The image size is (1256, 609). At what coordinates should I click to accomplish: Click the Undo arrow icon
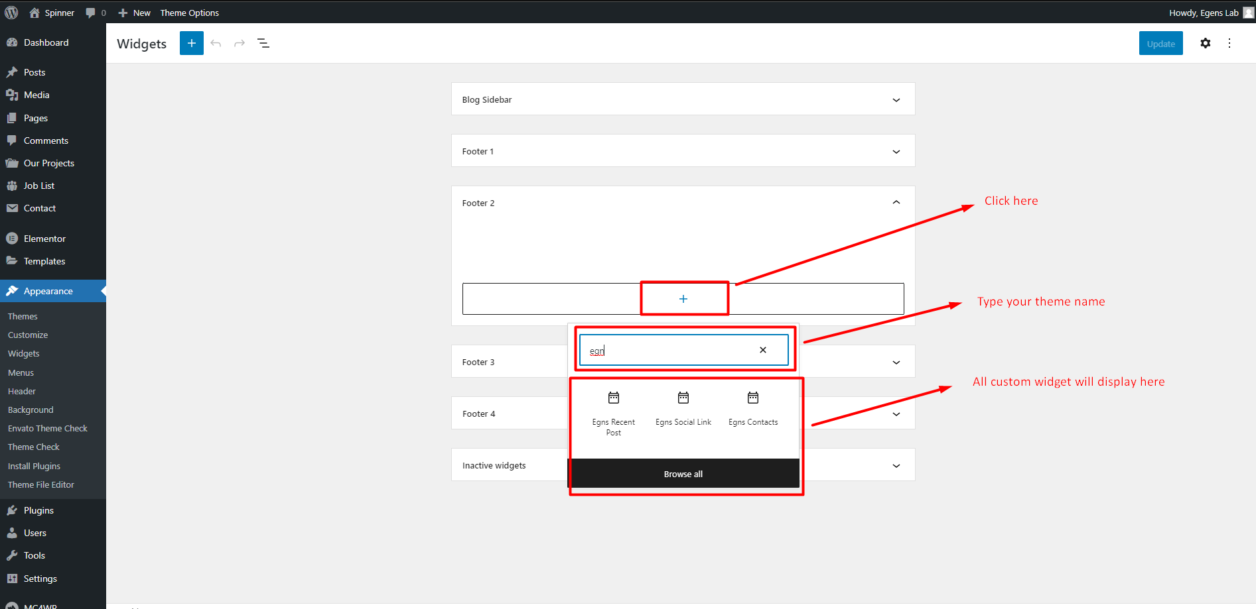pyautogui.click(x=216, y=43)
